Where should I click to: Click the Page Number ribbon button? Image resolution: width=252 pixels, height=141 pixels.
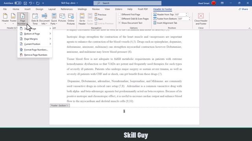coord(22,19)
